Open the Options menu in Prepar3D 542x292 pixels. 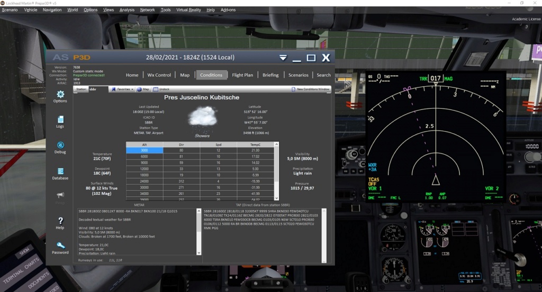pos(91,10)
